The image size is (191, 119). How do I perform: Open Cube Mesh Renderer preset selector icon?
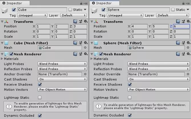81,54
